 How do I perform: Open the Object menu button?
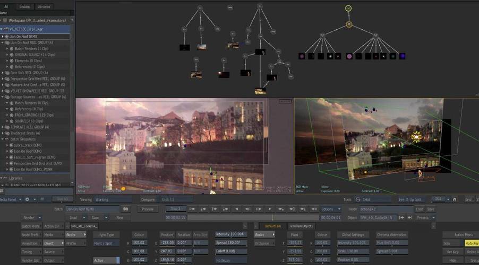pyautogui.click(x=54, y=243)
